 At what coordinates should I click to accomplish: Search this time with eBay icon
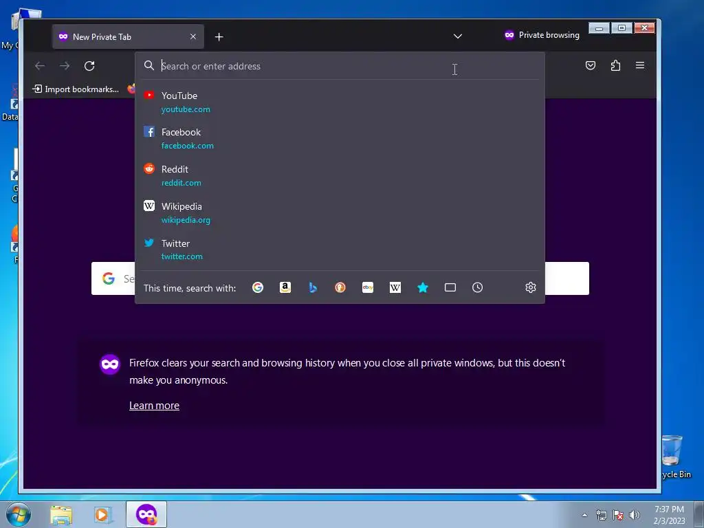click(x=368, y=287)
